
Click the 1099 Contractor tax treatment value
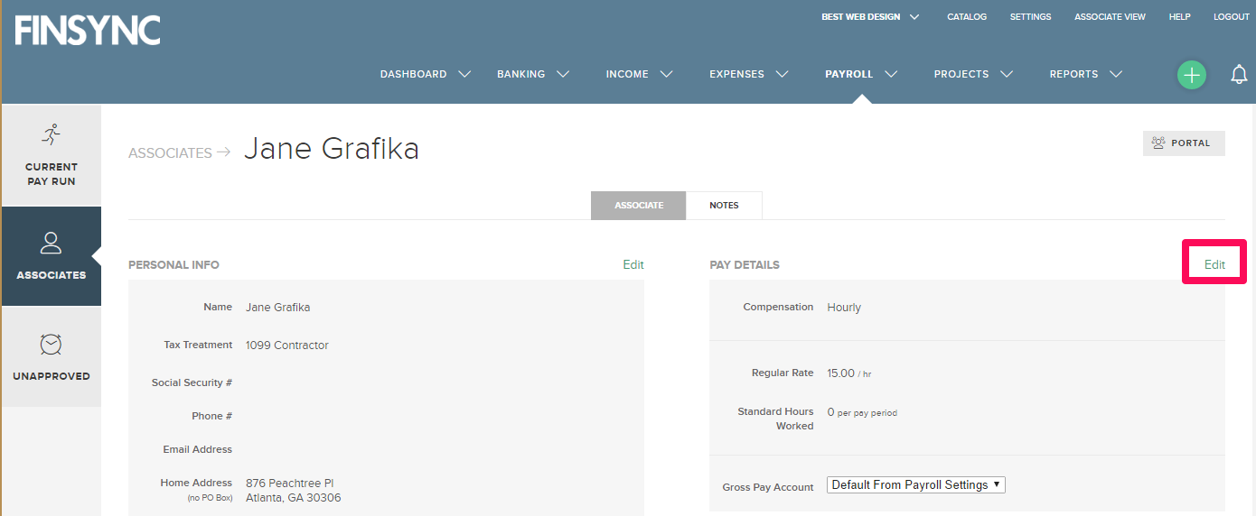[x=287, y=345]
